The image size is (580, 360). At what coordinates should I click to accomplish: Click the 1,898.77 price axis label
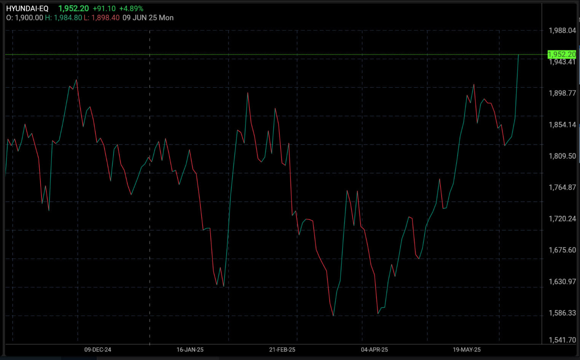562,93
